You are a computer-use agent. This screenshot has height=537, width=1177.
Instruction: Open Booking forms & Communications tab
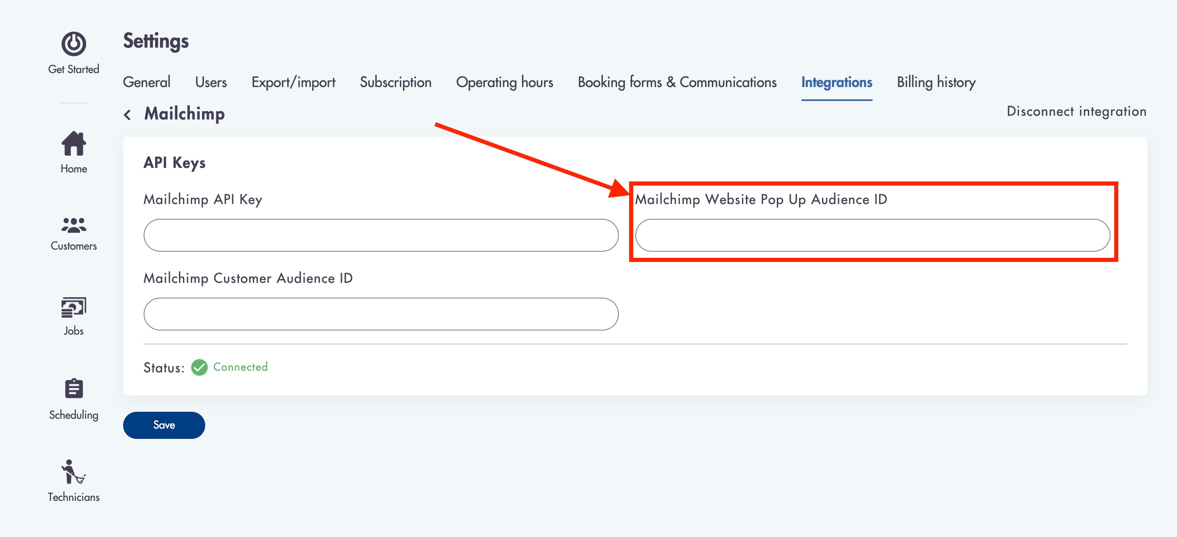pyautogui.click(x=677, y=82)
